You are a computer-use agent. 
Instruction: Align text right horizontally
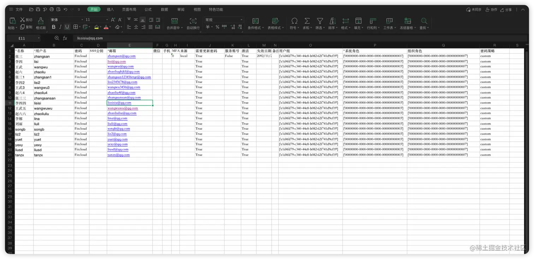(143, 27)
